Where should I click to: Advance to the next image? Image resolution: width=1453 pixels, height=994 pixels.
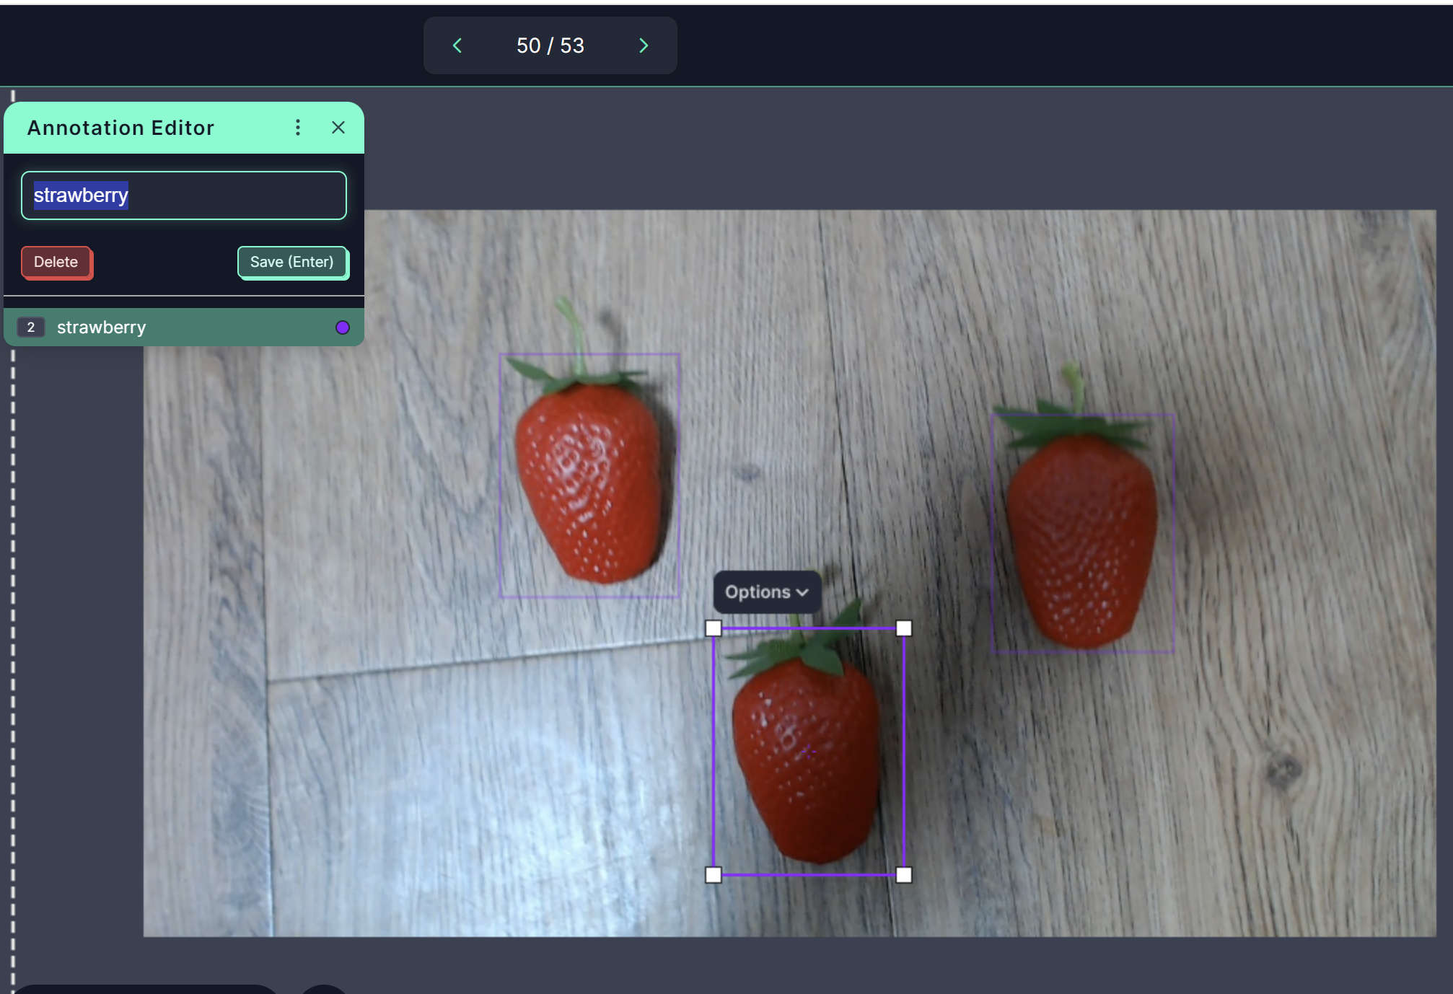click(644, 46)
